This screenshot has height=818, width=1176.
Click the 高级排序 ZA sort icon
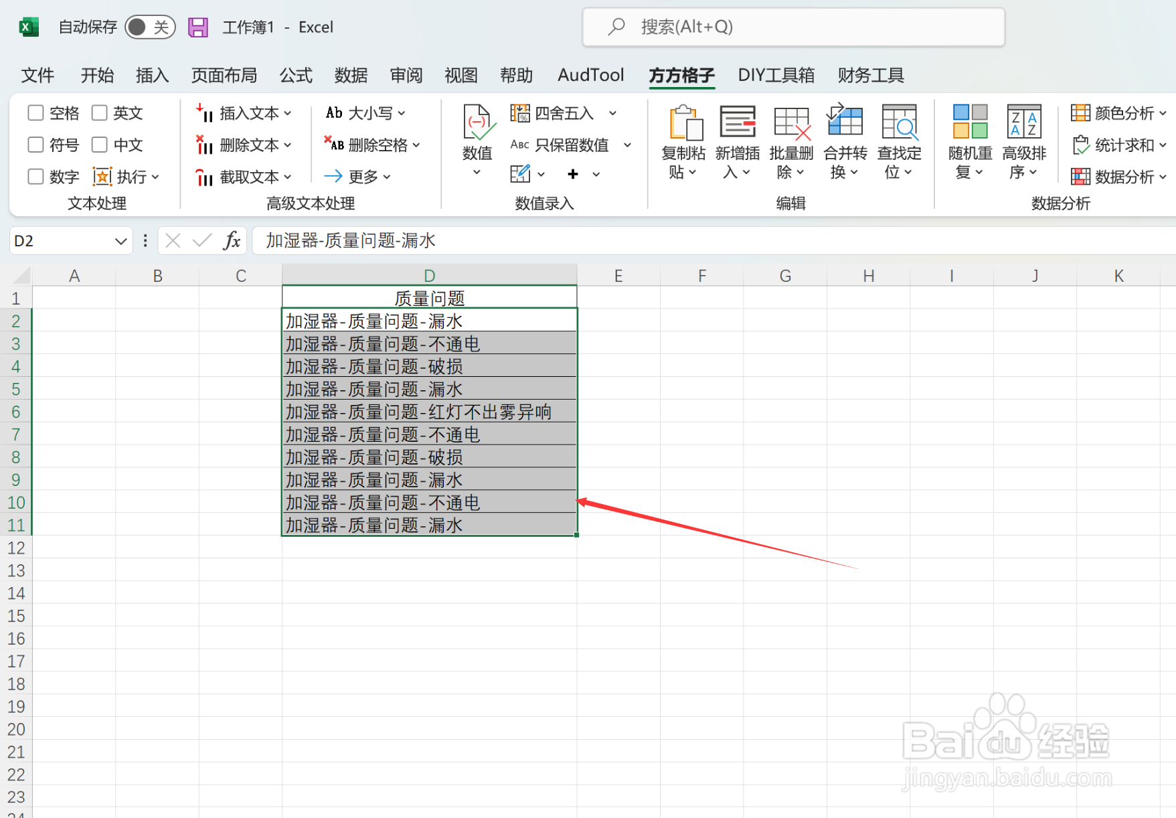click(x=1024, y=121)
